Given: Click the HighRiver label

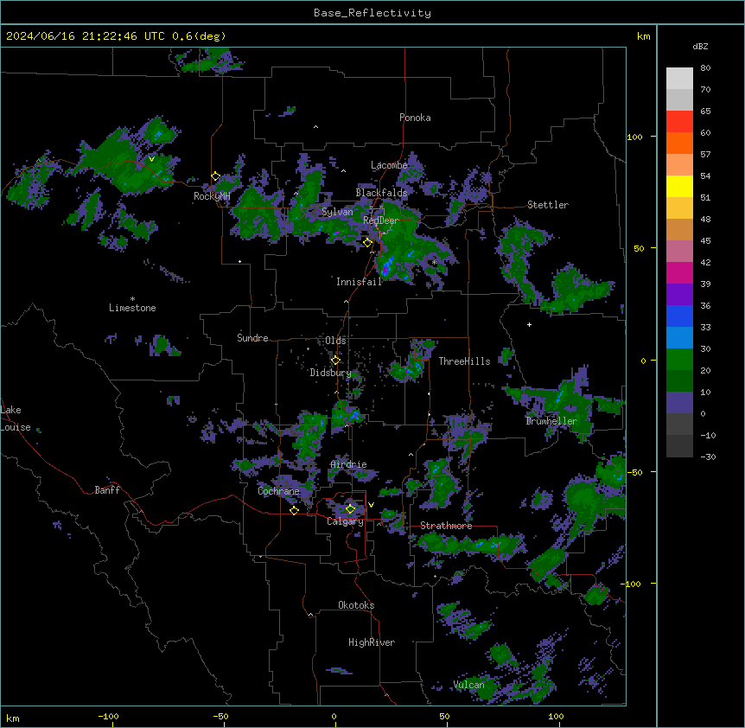Looking at the screenshot, I should tap(372, 642).
